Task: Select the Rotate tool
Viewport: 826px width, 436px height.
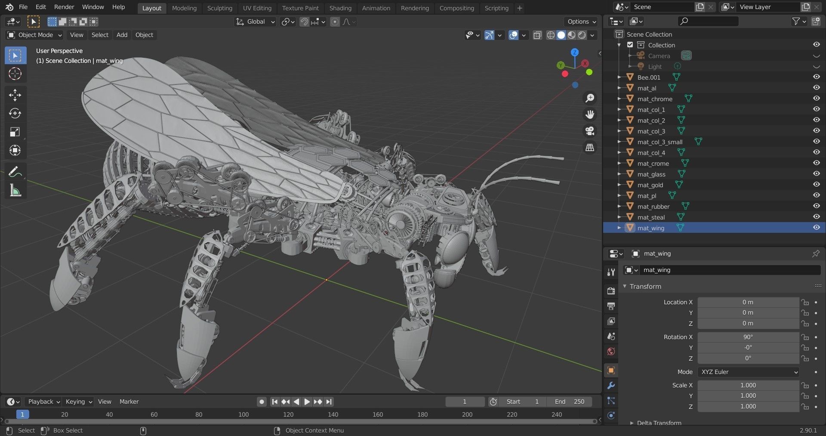Action: point(15,114)
